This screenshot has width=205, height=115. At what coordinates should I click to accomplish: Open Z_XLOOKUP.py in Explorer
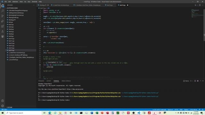pyautogui.click(x=13, y=60)
